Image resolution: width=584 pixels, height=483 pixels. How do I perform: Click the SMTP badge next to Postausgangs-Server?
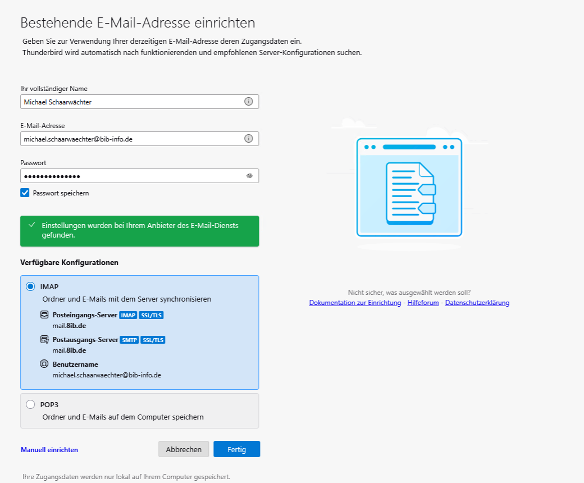pyautogui.click(x=129, y=340)
